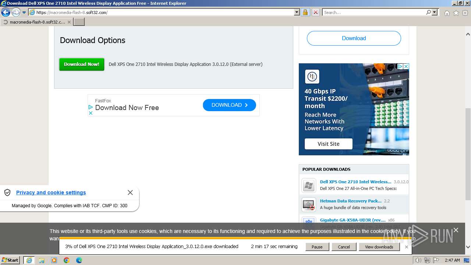The image size is (471, 265).
Task: Click the page scrollbar up arrow
Action: 468,34
